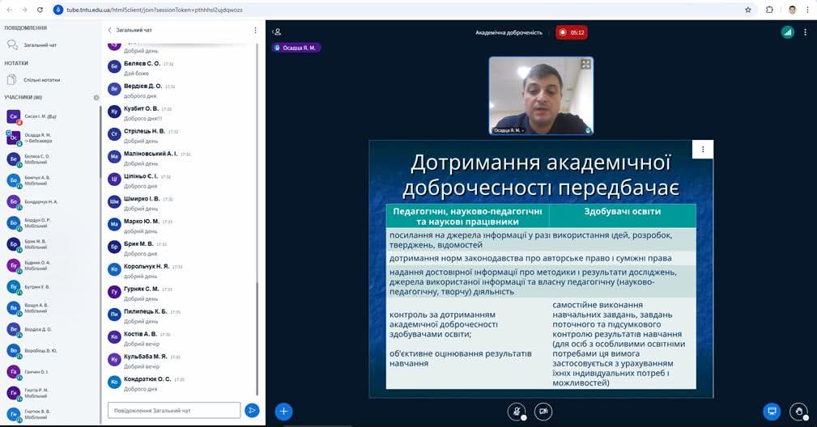Image resolution: width=817 pixels, height=427 pixels.
Task: Expand webcam video to fullscreen
Action: [x=585, y=64]
